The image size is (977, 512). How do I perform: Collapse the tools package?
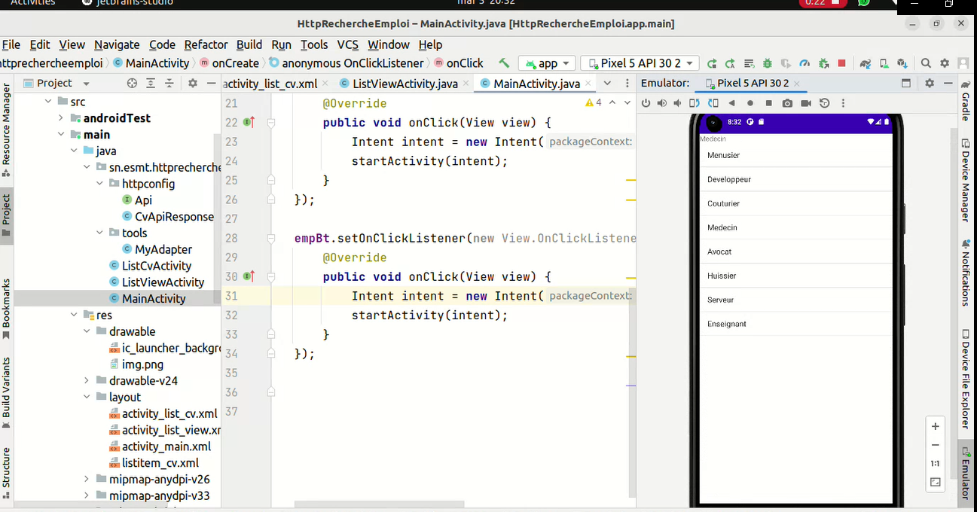[x=99, y=233]
